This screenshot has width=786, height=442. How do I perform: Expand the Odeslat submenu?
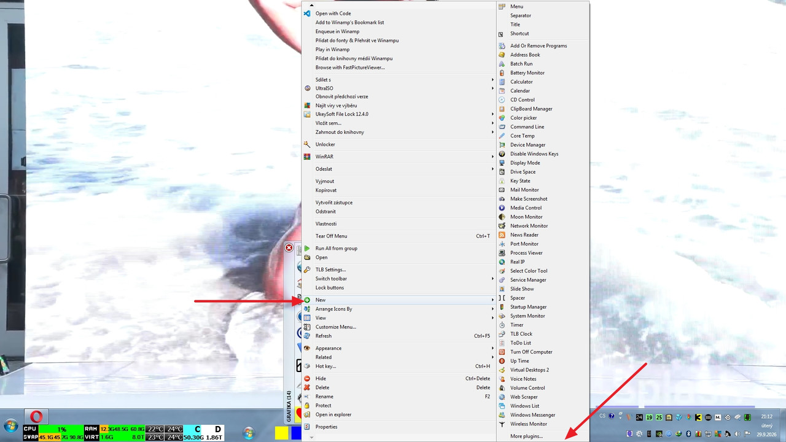tap(399, 169)
